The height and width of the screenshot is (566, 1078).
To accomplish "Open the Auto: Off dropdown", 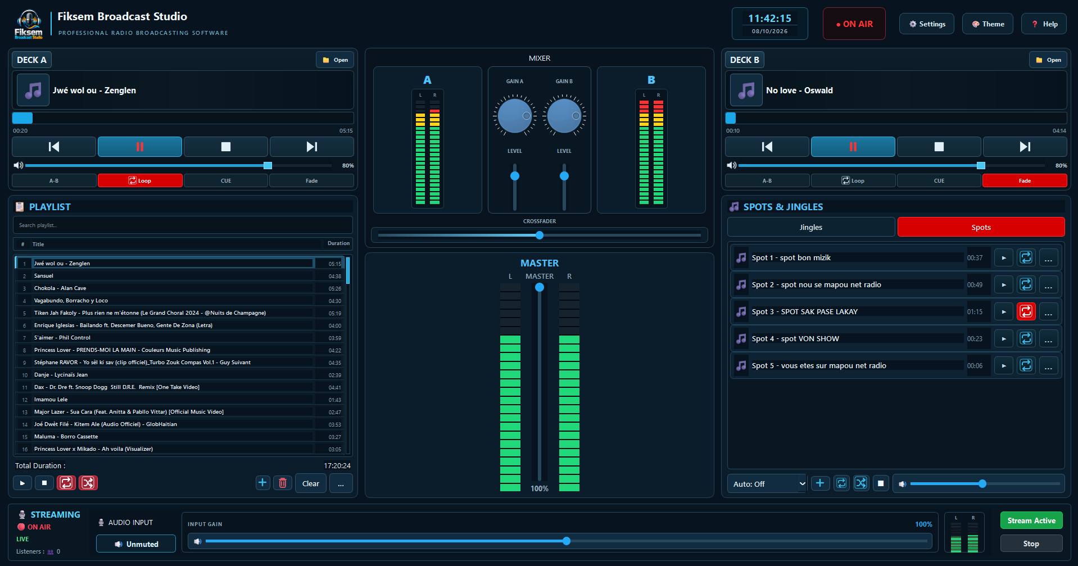I will 768,484.
